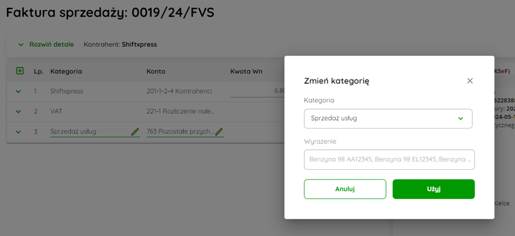This screenshot has width=515, height=236.
Task: Click the chevron icon before Rozwiń detale
Action: (21, 45)
